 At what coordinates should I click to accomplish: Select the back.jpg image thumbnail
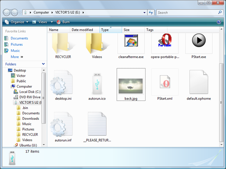point(131,86)
